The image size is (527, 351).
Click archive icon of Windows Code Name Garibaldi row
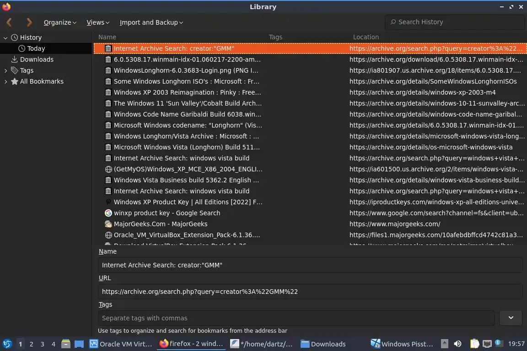pyautogui.click(x=108, y=115)
